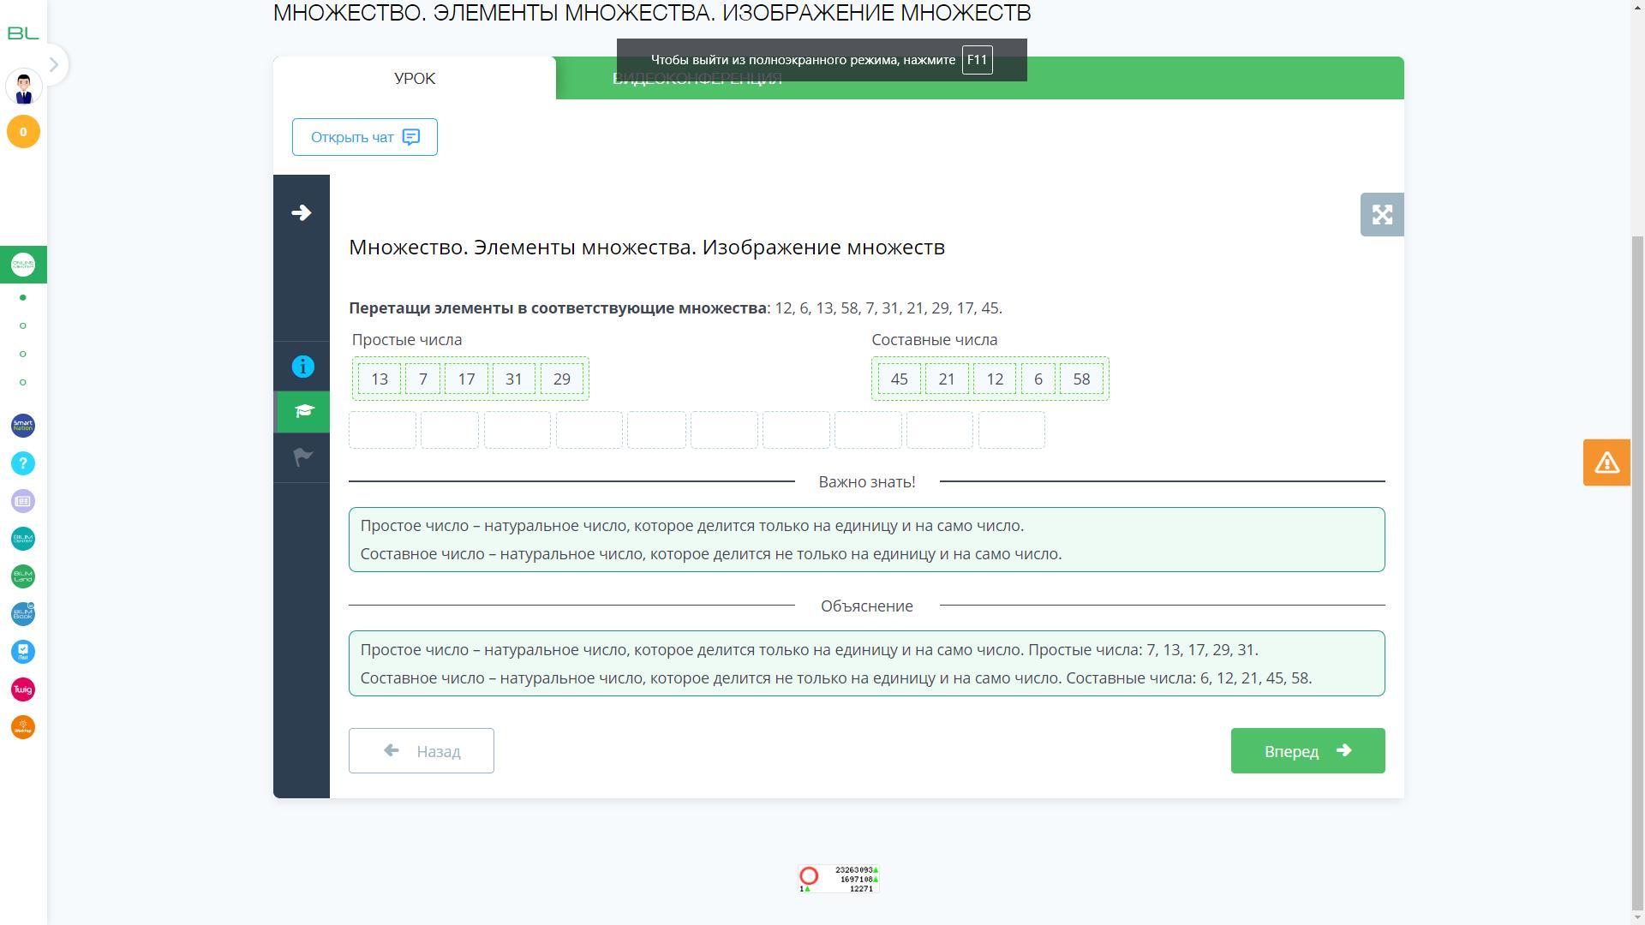The height and width of the screenshot is (925, 1645).
Task: Open the Twig sidebar icon
Action: pos(23,689)
